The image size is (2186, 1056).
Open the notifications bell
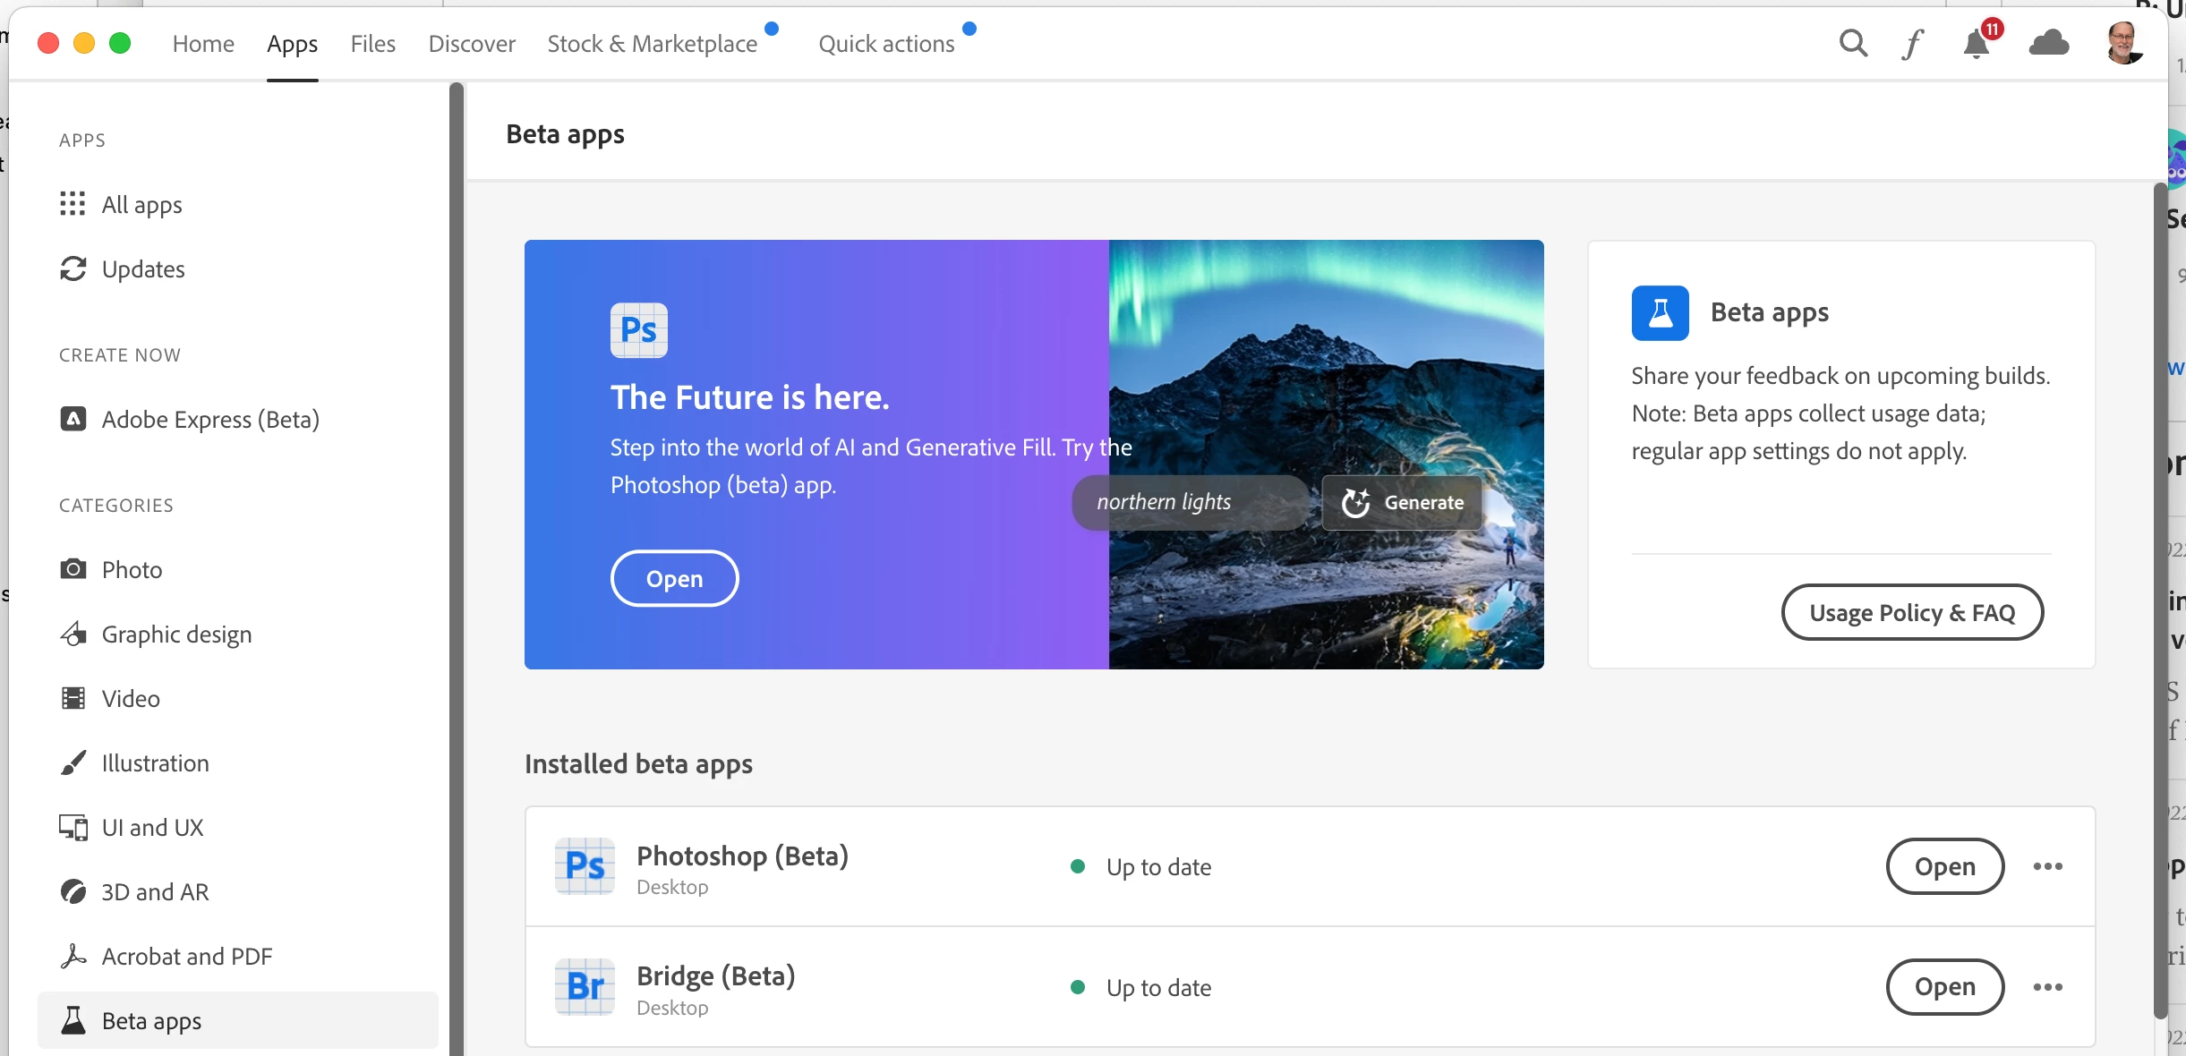click(x=1977, y=43)
